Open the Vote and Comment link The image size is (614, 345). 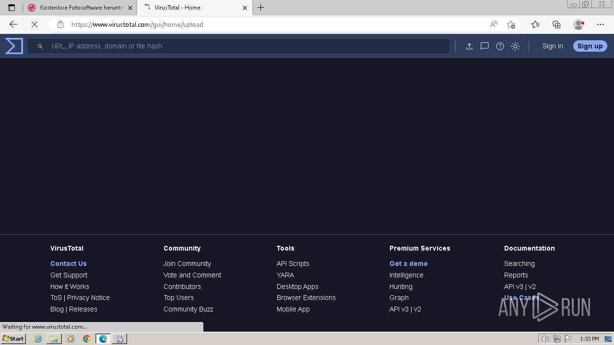click(x=192, y=275)
